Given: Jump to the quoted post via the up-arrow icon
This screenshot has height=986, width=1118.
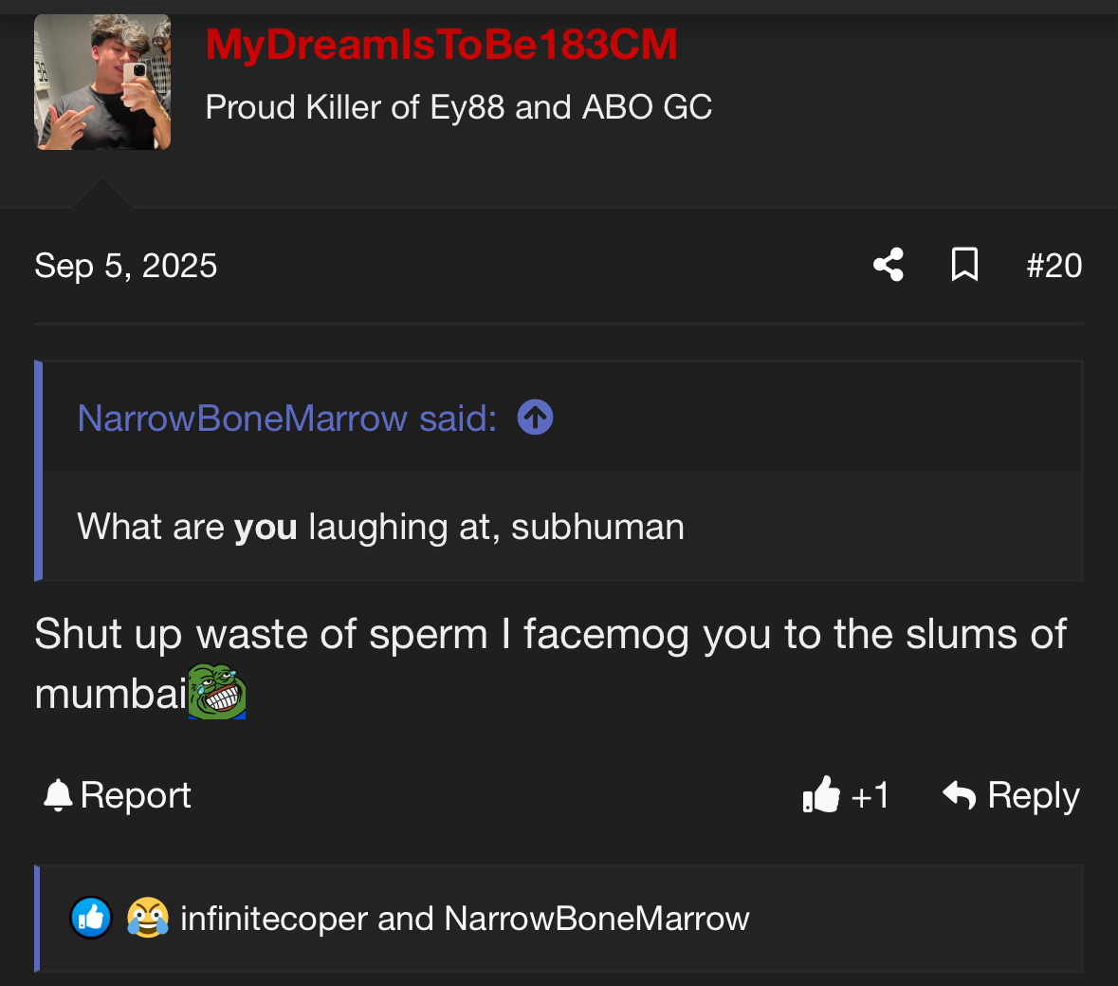Looking at the screenshot, I should click(x=536, y=418).
